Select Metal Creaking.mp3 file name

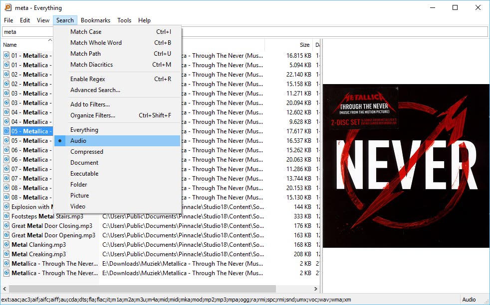point(39,254)
